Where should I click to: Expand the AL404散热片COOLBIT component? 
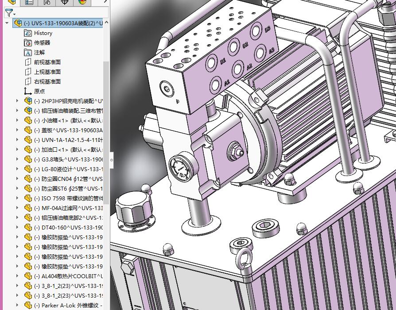point(17,276)
